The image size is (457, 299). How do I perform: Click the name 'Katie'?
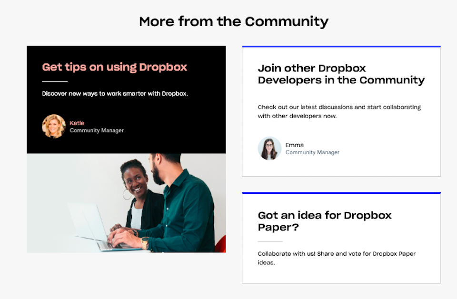(x=77, y=123)
